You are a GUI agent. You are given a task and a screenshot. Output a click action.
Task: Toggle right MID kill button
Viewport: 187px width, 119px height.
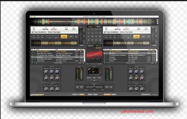click(x=138, y=69)
